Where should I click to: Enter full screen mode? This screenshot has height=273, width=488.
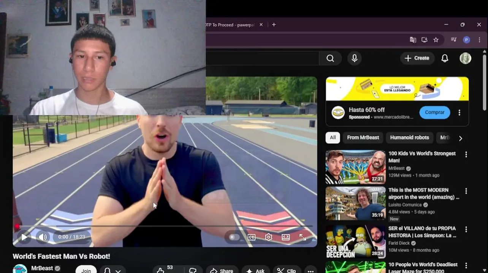[x=303, y=237]
